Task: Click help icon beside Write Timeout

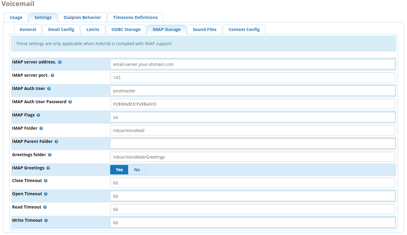Action: point(46,221)
